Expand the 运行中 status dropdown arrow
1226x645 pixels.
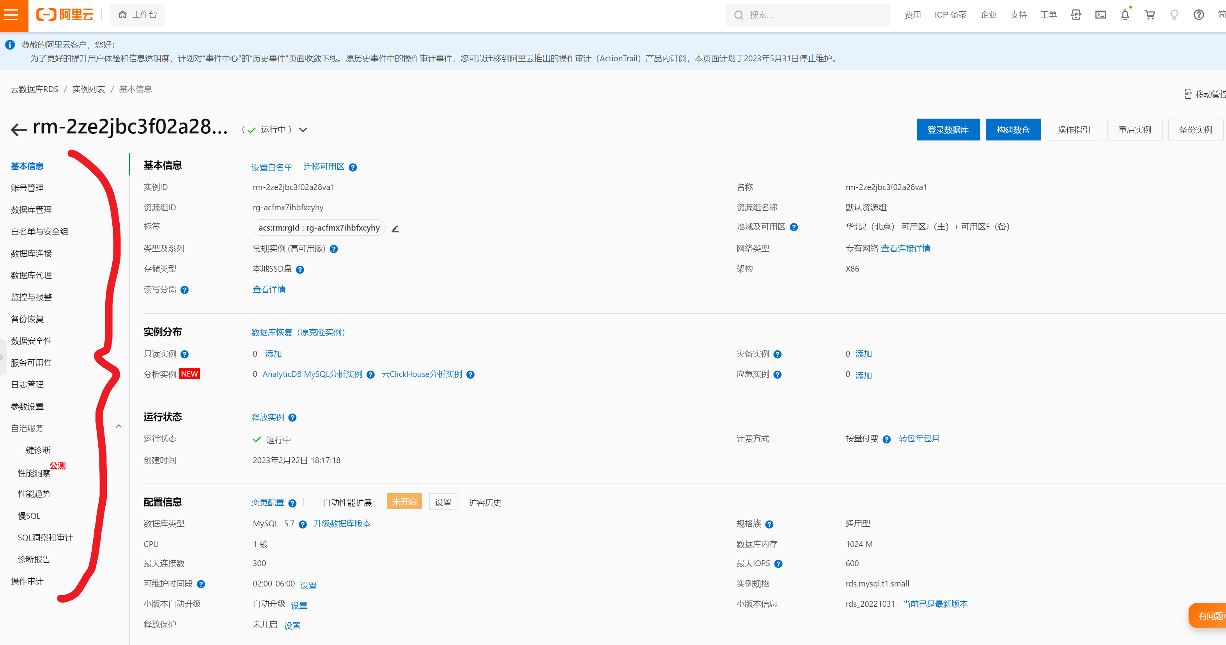303,130
